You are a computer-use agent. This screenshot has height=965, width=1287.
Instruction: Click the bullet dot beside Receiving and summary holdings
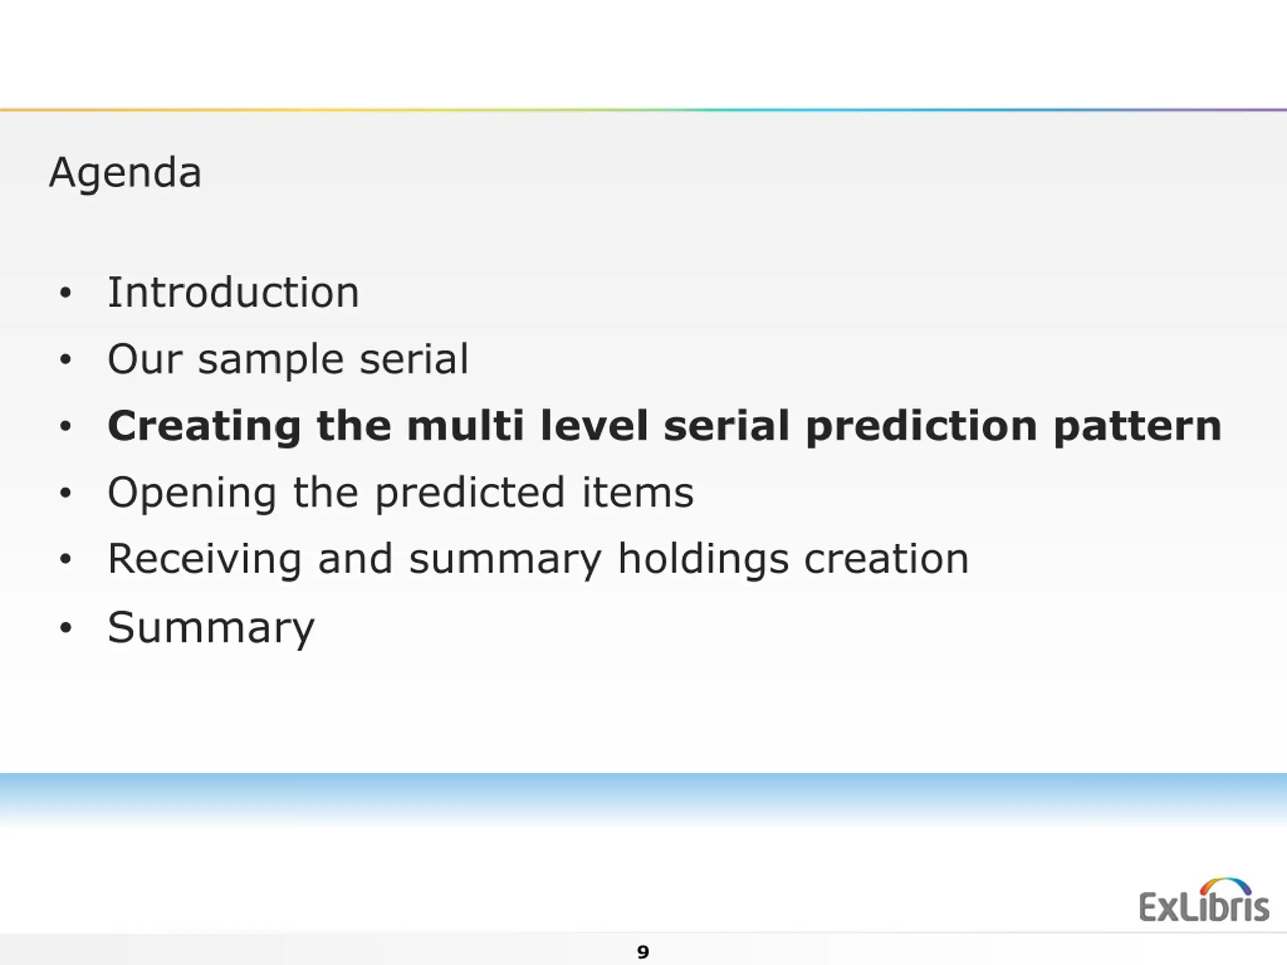[x=65, y=559]
